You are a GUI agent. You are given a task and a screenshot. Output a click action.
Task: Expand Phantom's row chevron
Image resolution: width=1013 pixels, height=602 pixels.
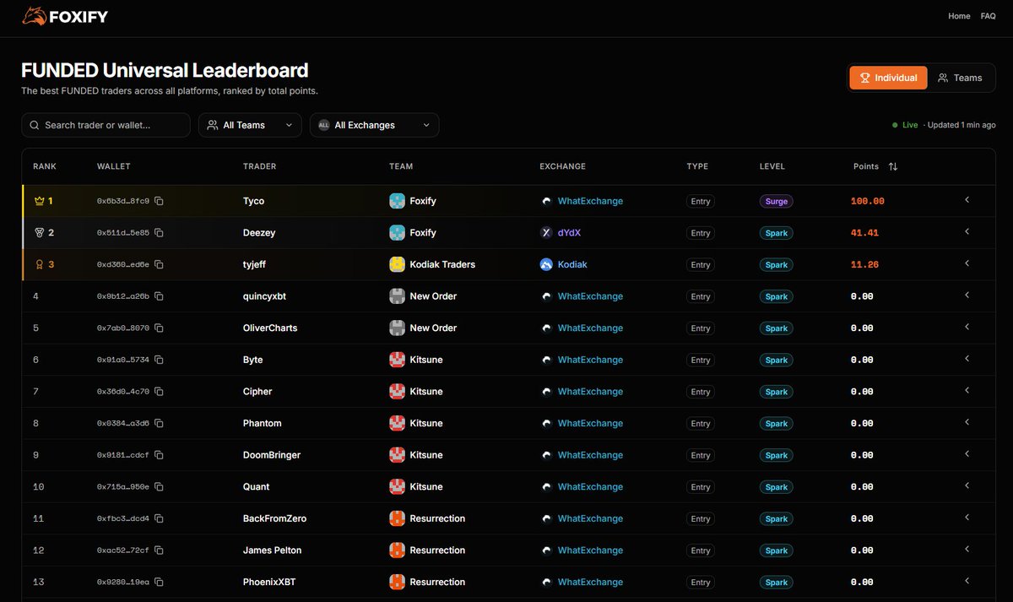click(967, 422)
